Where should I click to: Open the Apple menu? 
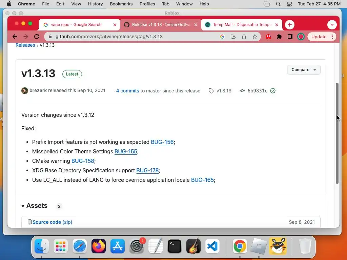click(x=9, y=4)
